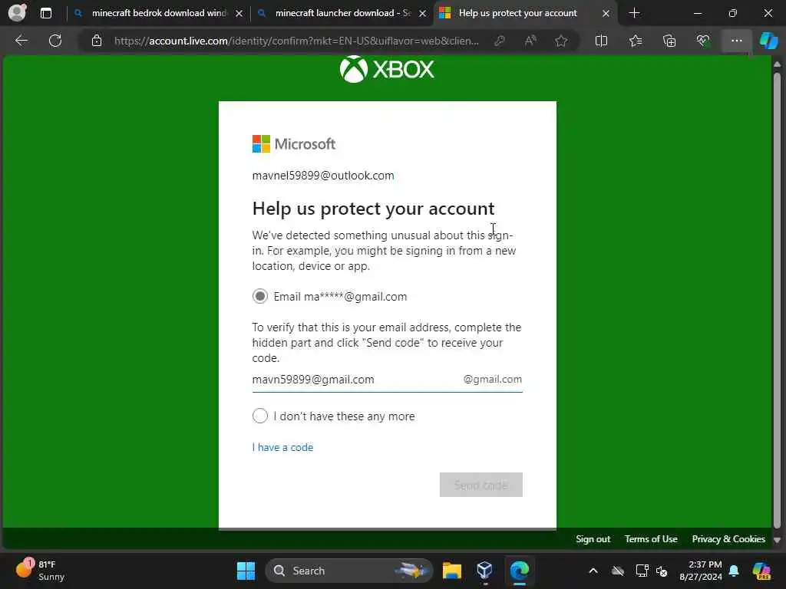Click the page scrollbar down arrow
The width and height of the screenshot is (786, 589).
777,540
